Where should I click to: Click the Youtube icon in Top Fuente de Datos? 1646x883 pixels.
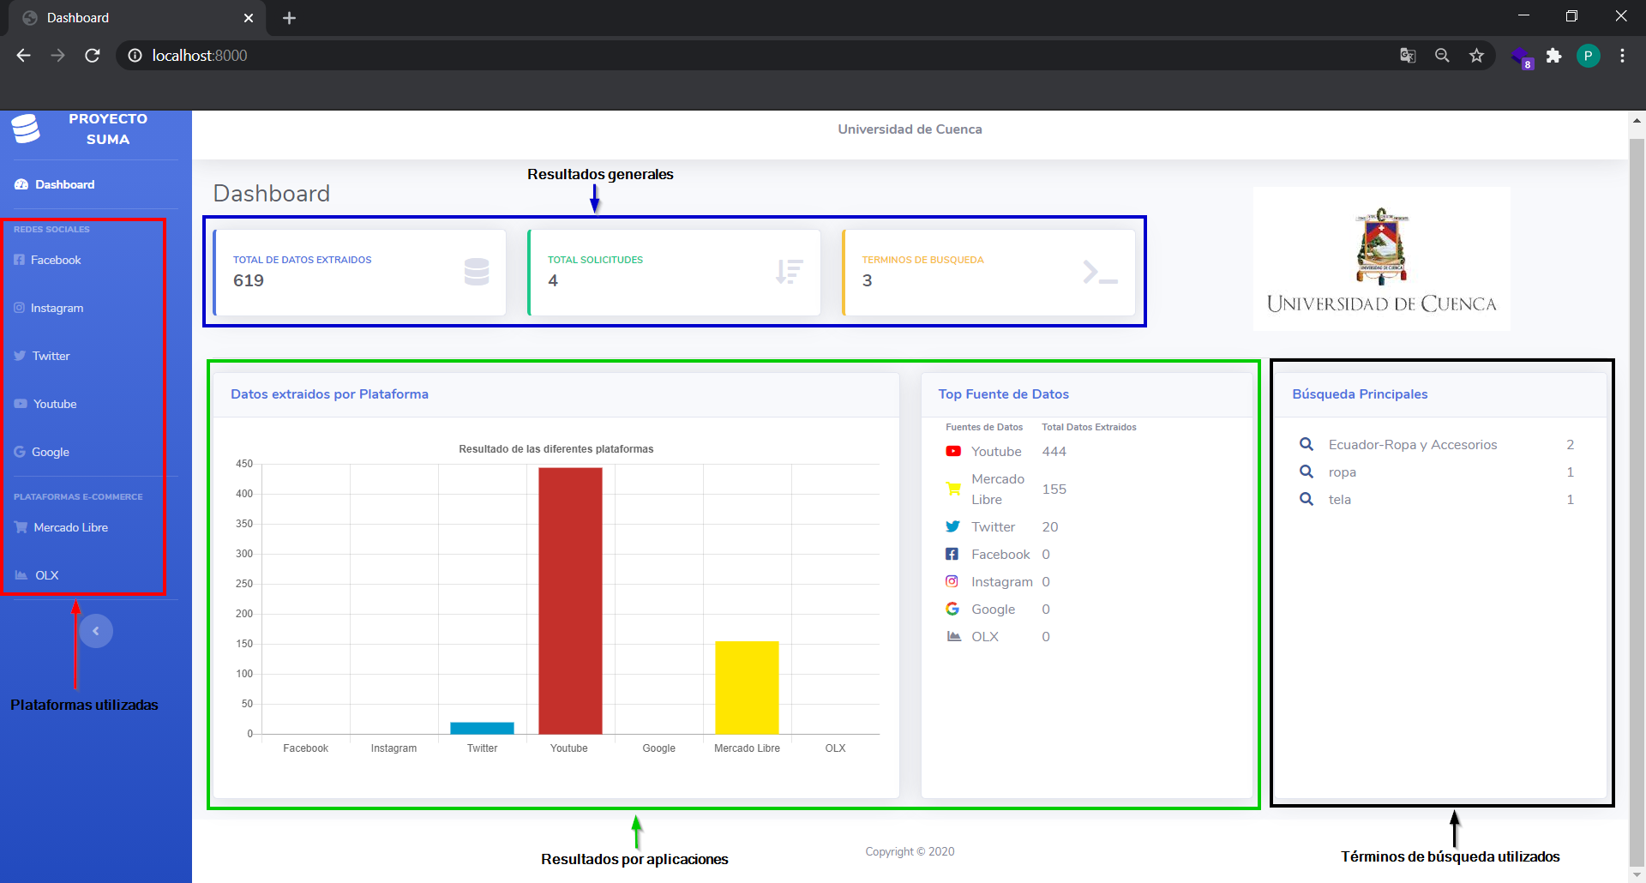pos(953,451)
